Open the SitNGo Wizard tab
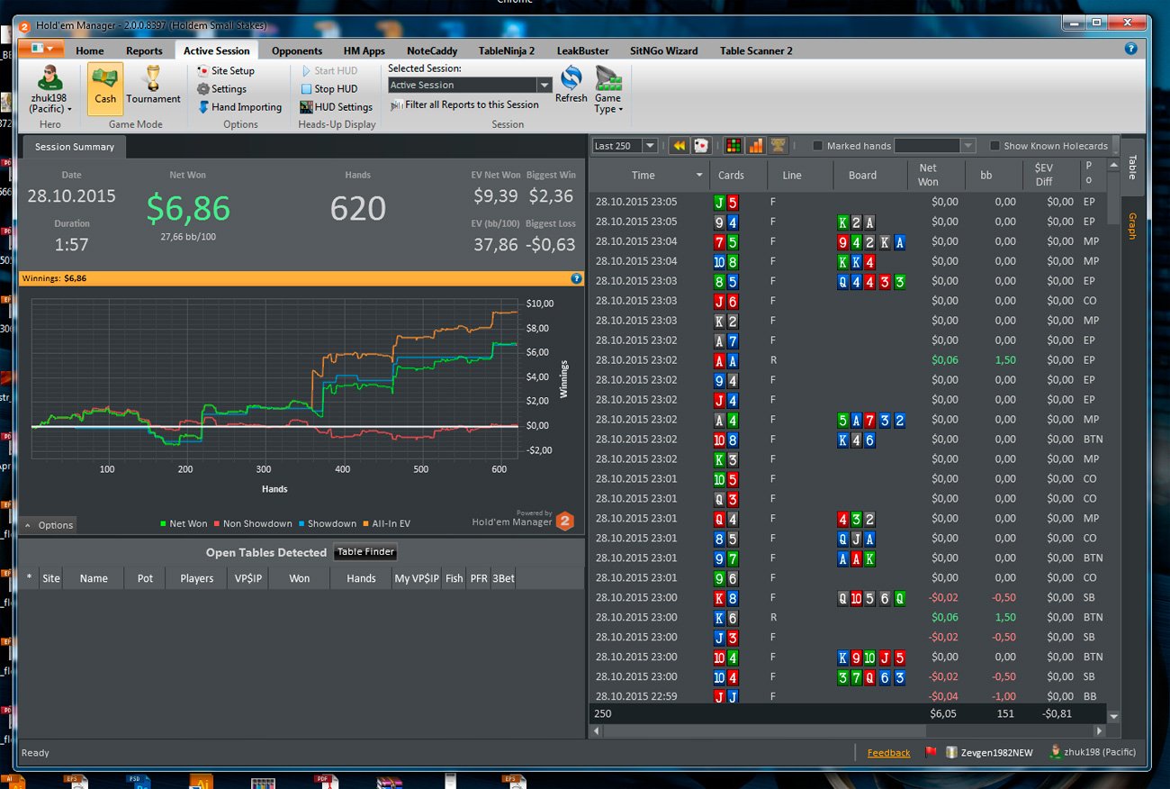The width and height of the screenshot is (1170, 789). click(664, 50)
